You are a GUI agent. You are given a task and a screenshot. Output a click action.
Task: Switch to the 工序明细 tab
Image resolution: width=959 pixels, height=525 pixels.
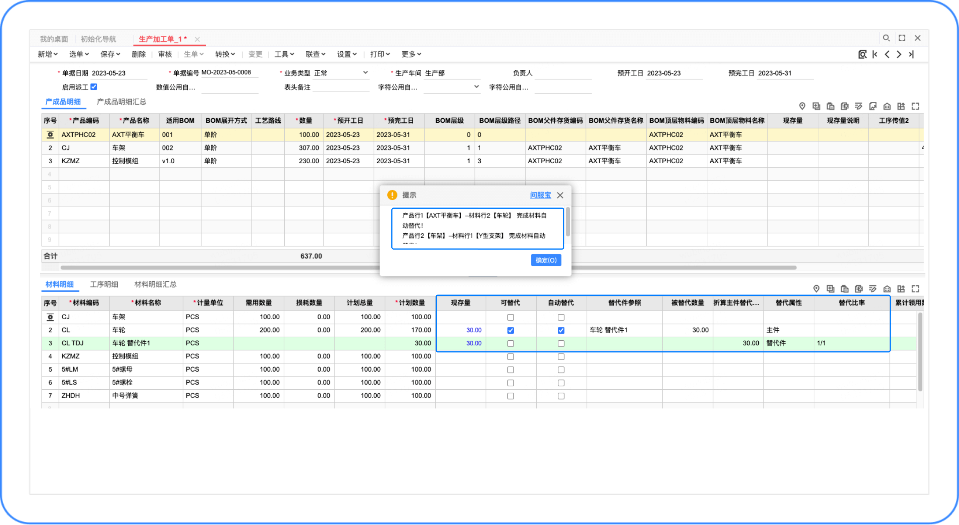tap(104, 284)
